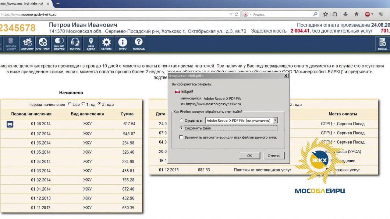Open the On-line платеж icon

point(59,44)
